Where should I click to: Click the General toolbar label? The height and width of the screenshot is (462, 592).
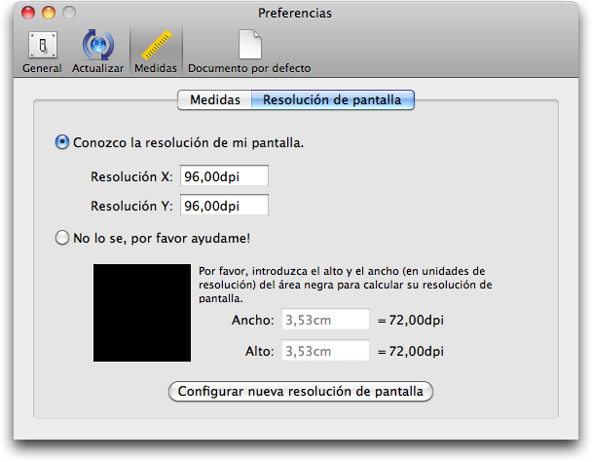click(x=42, y=68)
